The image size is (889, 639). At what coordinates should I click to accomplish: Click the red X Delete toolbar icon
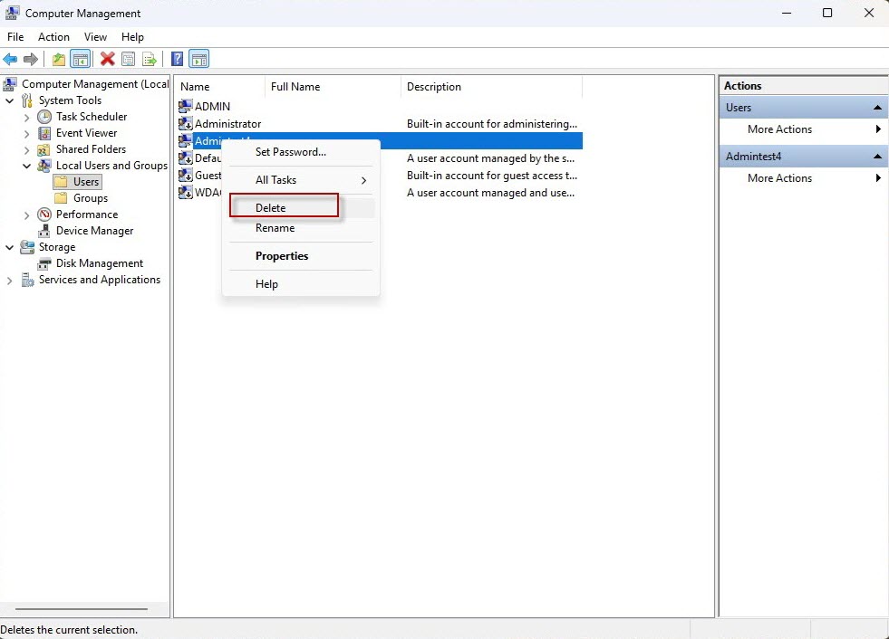107,59
